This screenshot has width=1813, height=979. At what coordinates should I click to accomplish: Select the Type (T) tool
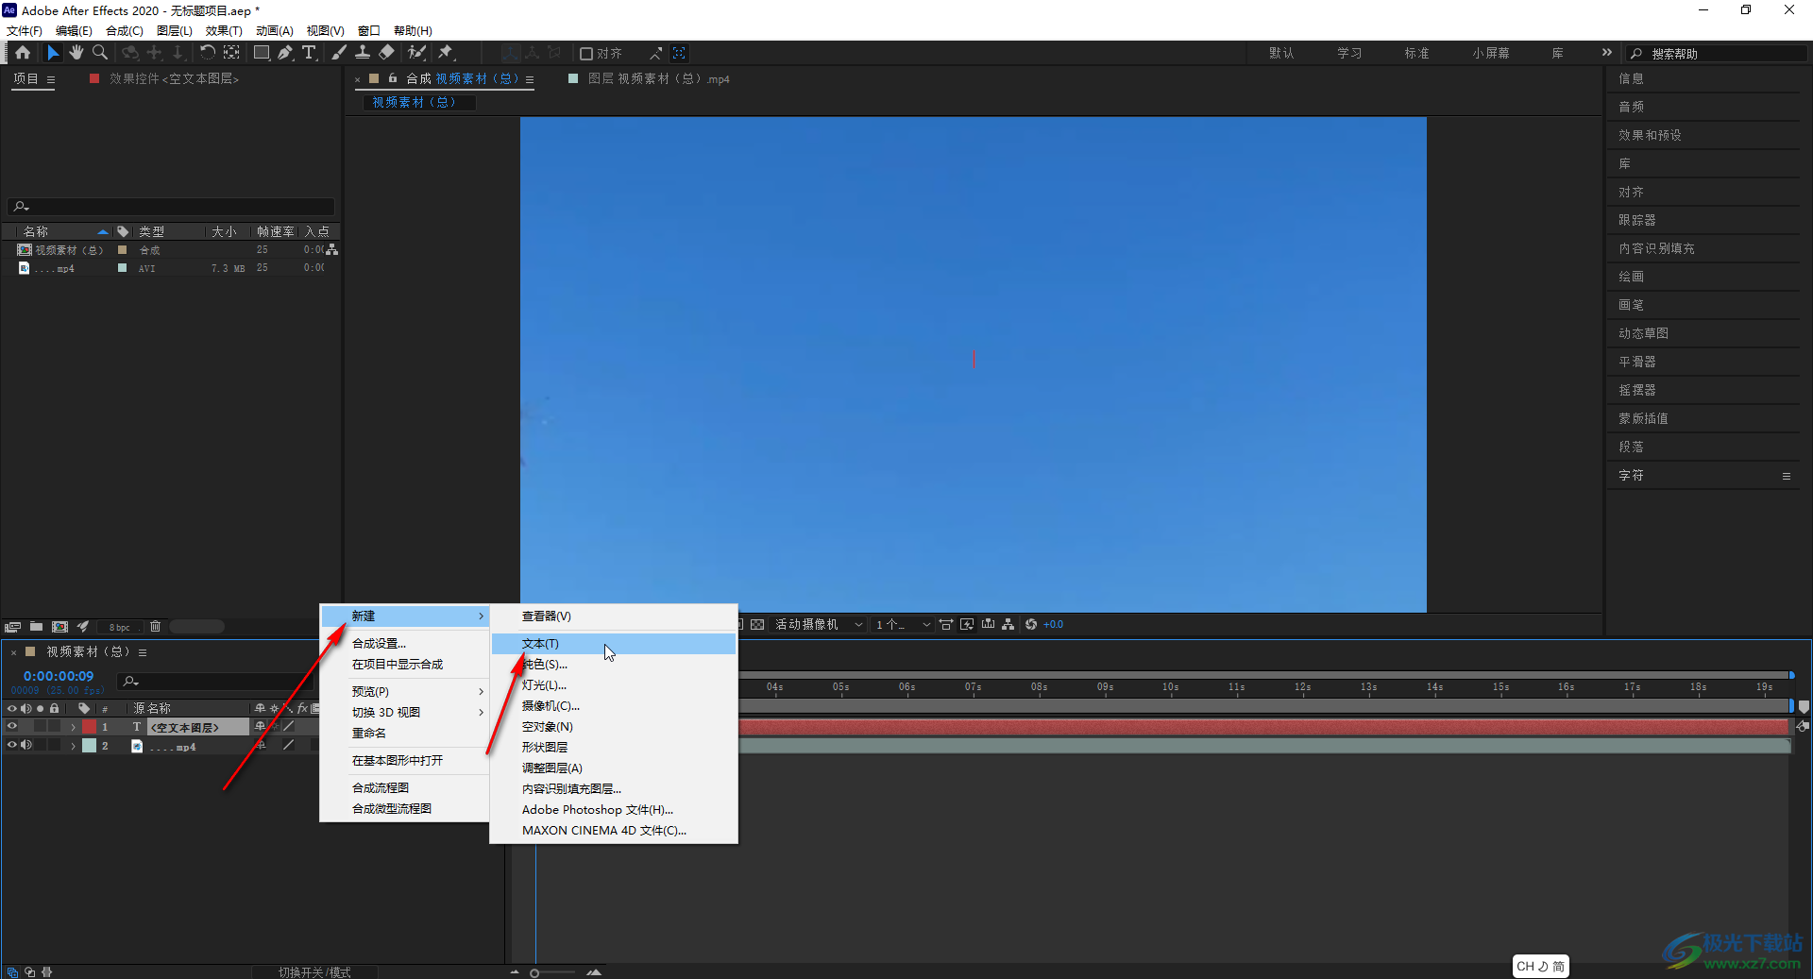309,53
